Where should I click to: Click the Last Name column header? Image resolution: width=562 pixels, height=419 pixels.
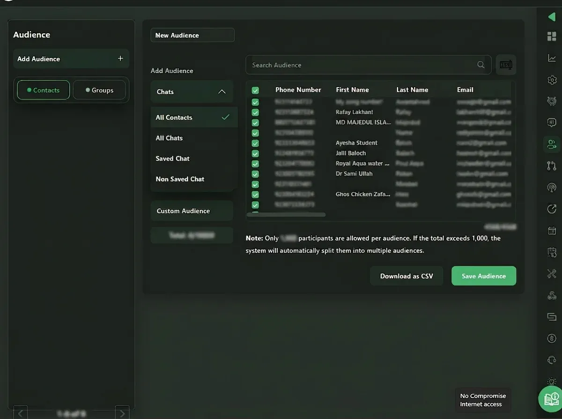(x=412, y=90)
